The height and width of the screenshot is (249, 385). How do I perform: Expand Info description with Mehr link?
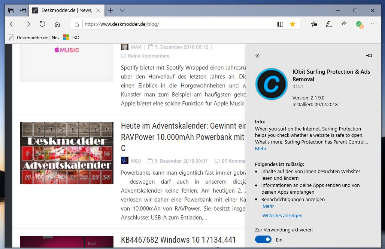click(x=261, y=148)
